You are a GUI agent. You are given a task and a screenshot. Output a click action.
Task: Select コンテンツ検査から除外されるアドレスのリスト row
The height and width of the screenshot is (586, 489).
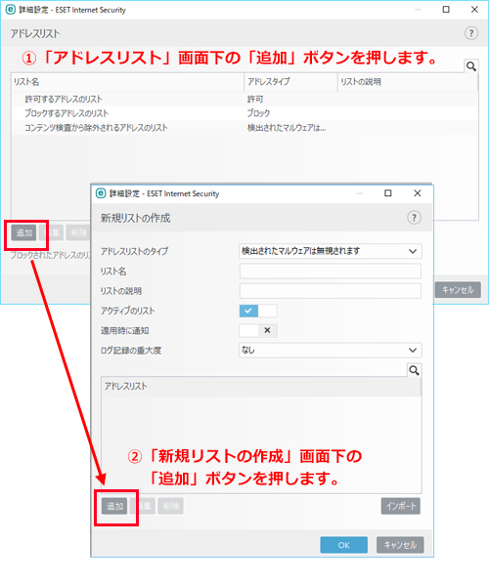click(244, 128)
